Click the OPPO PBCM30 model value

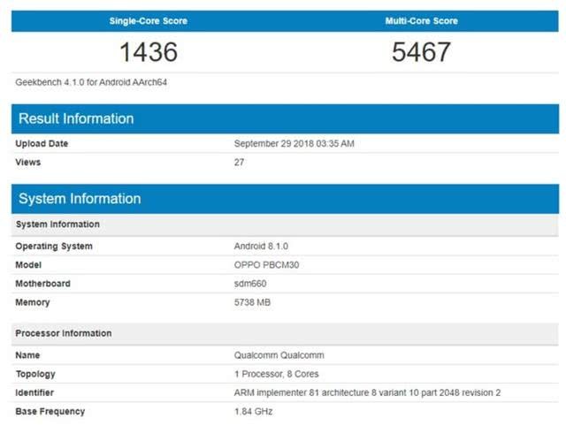pos(266,265)
